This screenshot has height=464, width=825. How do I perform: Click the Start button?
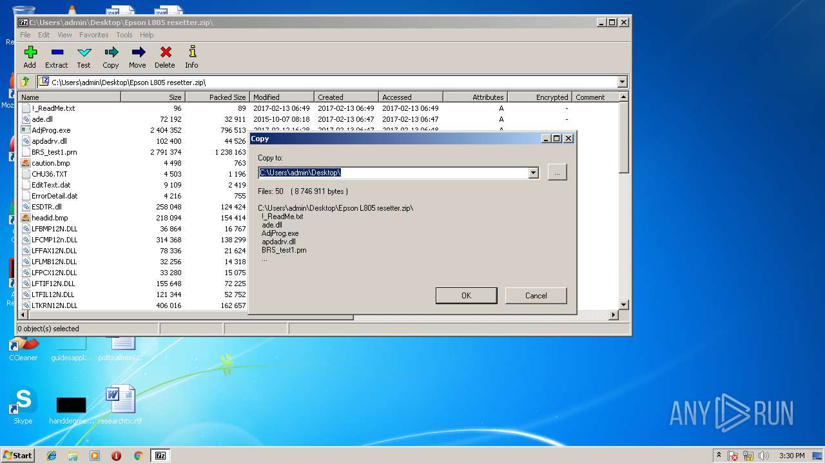coord(17,456)
